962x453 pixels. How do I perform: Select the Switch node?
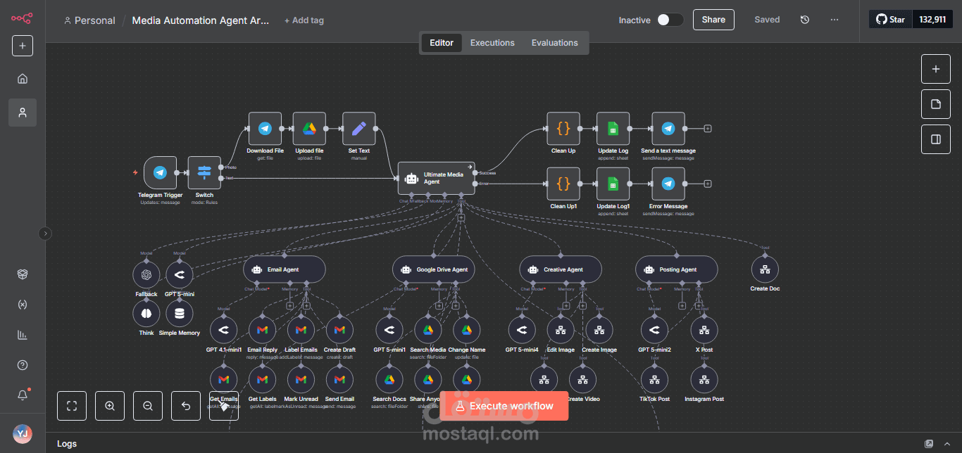(x=204, y=173)
